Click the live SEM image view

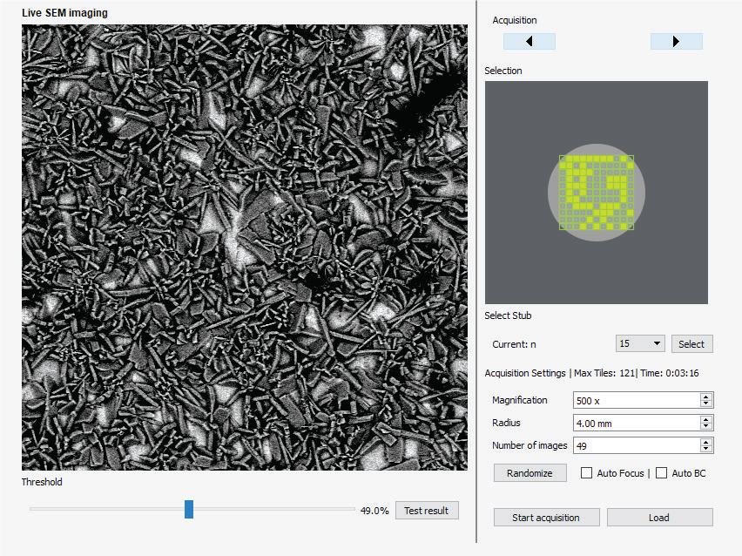[x=245, y=247]
